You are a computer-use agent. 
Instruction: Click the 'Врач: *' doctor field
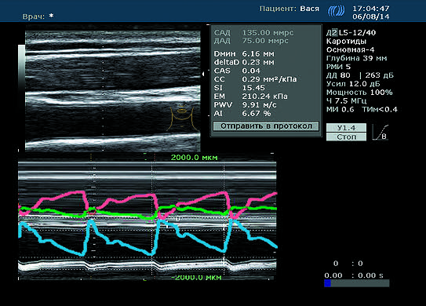(38, 16)
